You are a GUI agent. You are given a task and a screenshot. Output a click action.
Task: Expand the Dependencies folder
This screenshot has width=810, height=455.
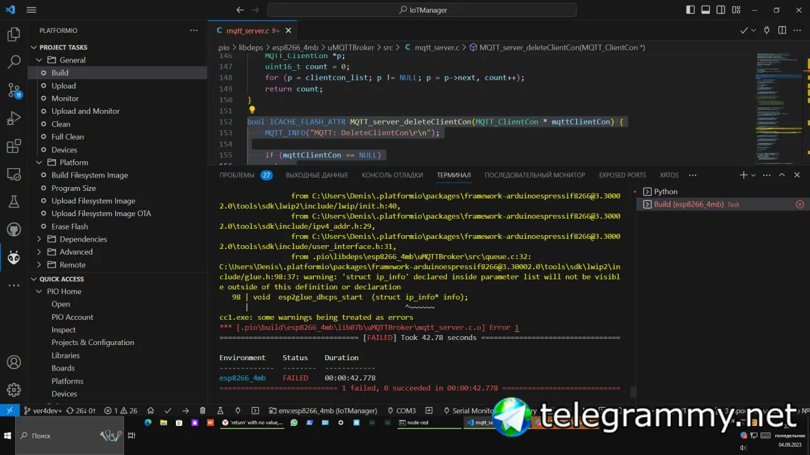pyautogui.click(x=39, y=239)
